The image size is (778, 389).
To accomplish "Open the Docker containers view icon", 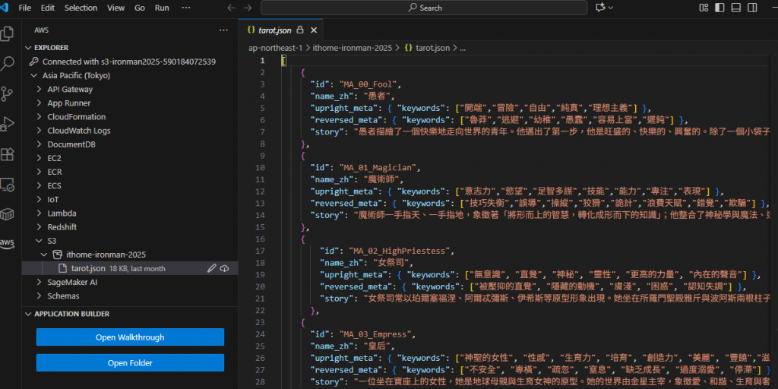I will [7, 214].
